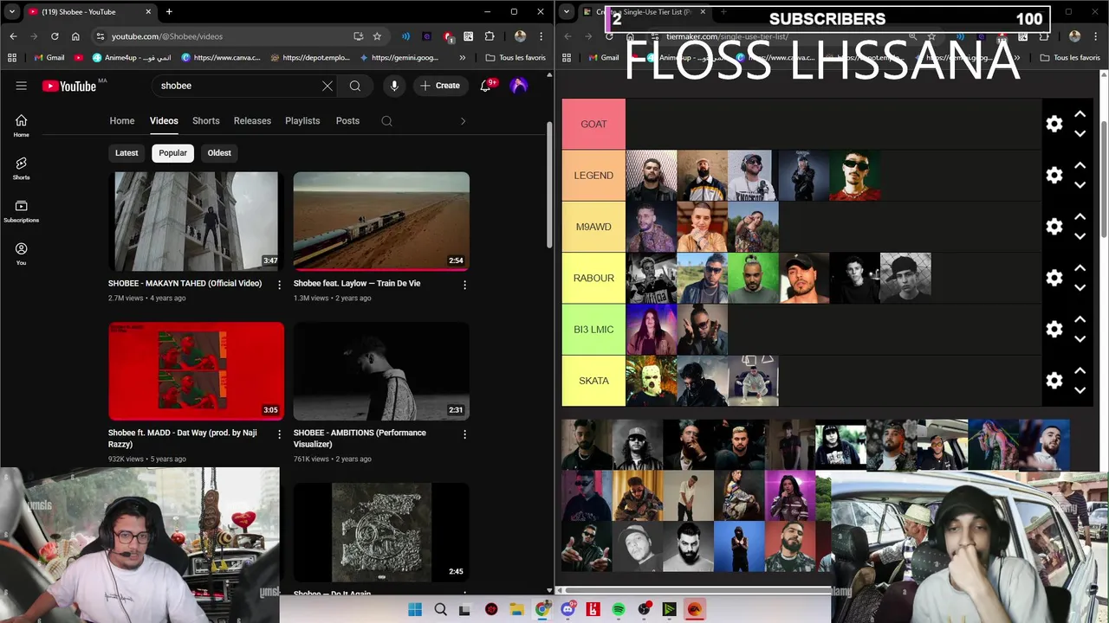Open Subscriptions in the YouTube sidebar

click(x=21, y=212)
